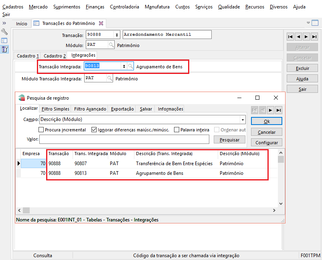Open the Exportação tab
This screenshot has height=260, width=322.
pyautogui.click(x=122, y=109)
